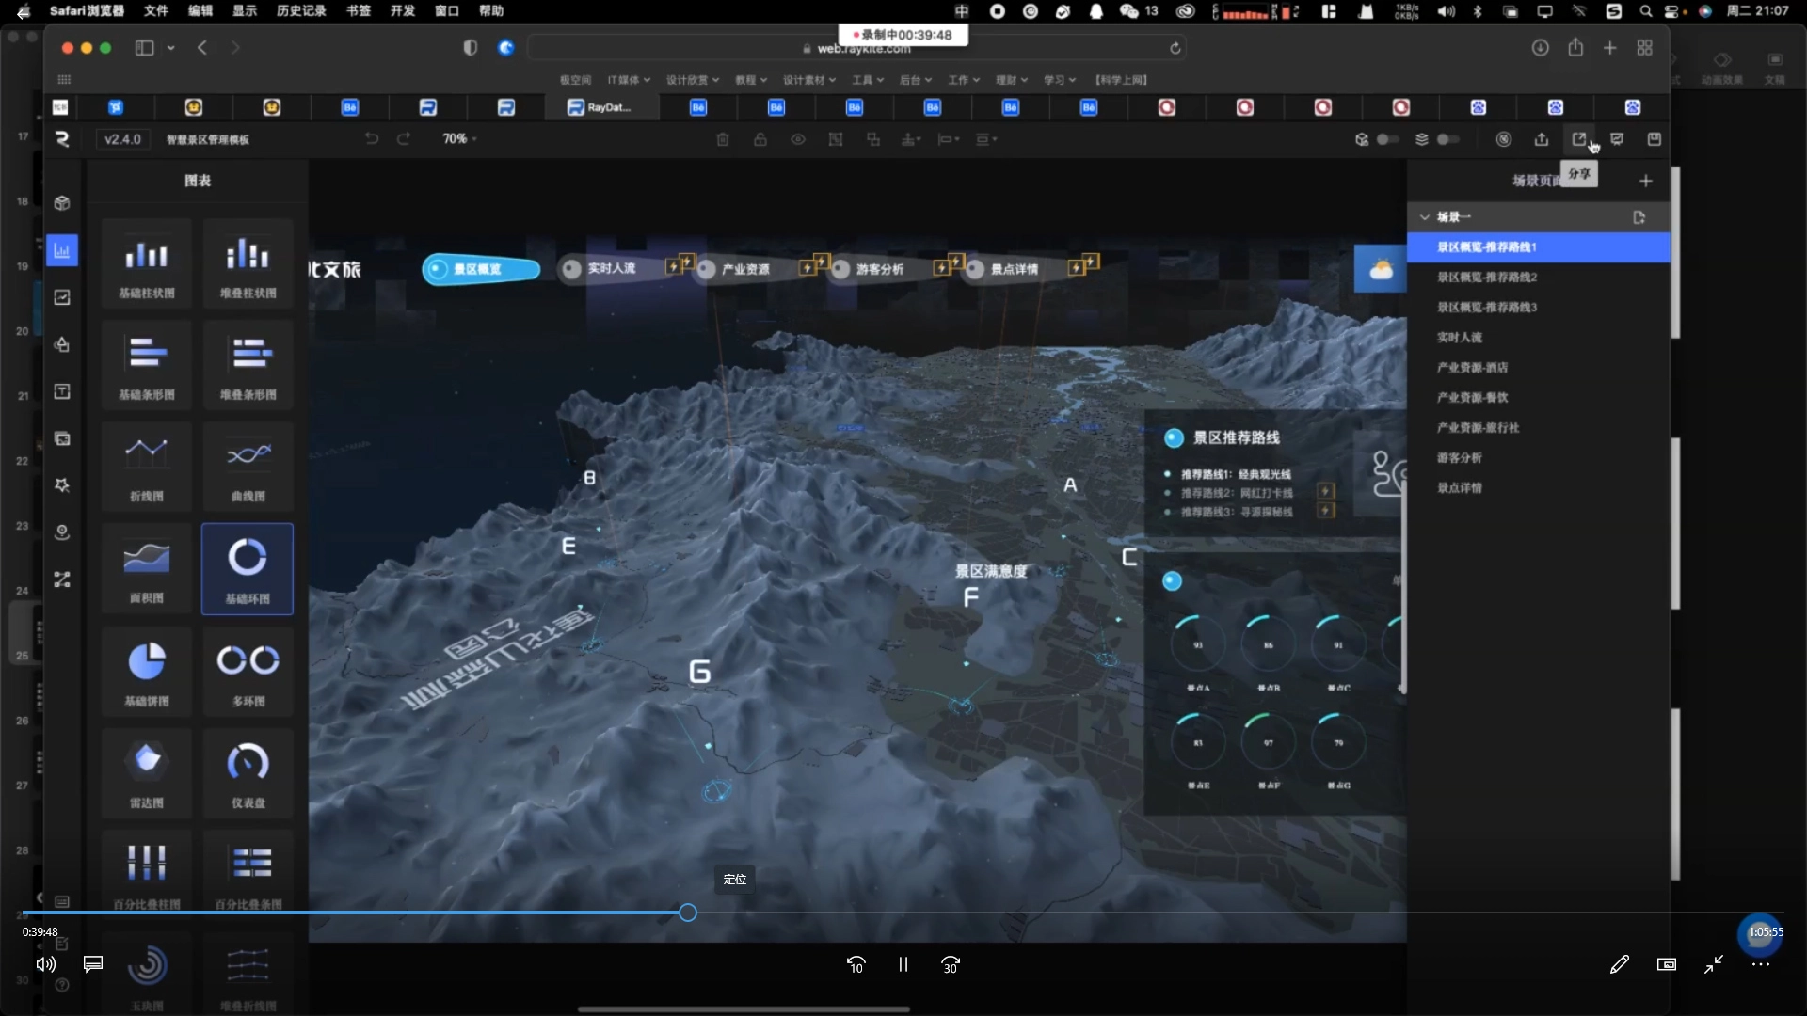The image size is (1807, 1016).
Task: Select the 仪表盘 gauge chart component
Action: click(248, 773)
